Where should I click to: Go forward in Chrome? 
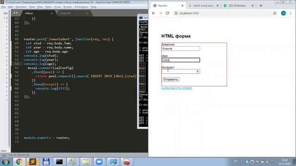point(160,13)
